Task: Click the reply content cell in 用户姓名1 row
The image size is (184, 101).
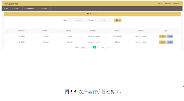Action: tap(117, 36)
